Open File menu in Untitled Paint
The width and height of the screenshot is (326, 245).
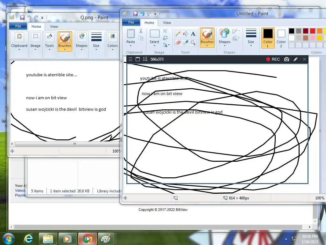coord(131,23)
